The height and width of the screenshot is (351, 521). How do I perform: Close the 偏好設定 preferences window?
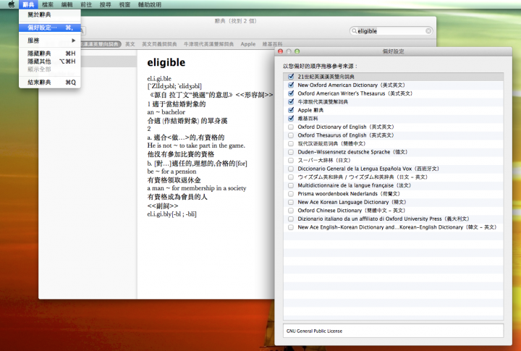click(281, 51)
